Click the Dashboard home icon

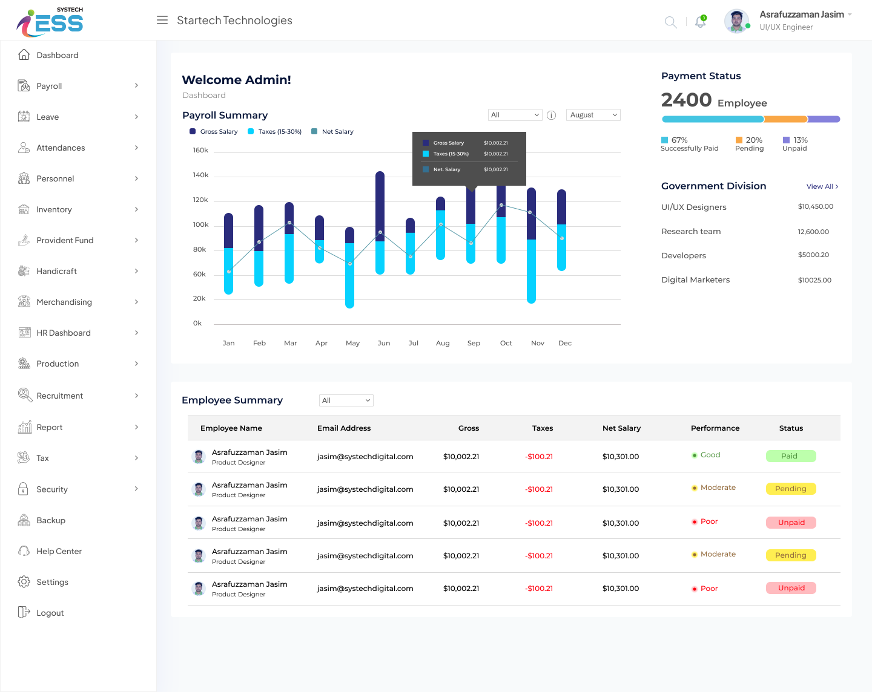24,55
